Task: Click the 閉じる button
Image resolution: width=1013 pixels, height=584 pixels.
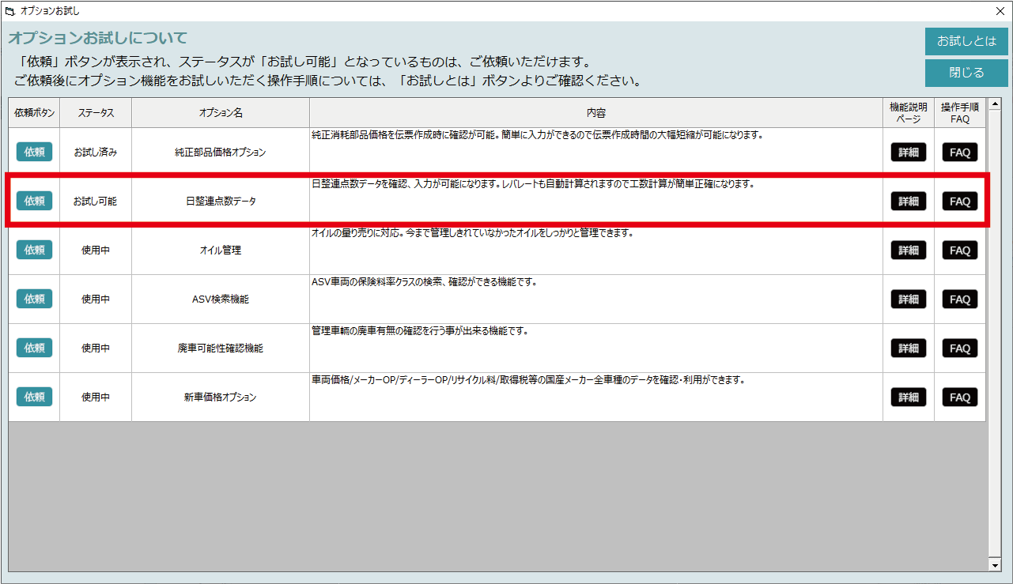Action: 966,73
